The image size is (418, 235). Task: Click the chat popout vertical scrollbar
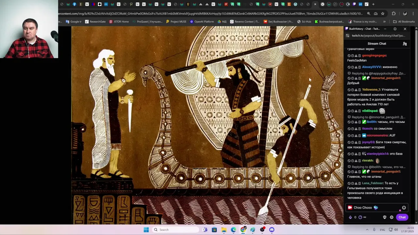[x=416, y=121]
